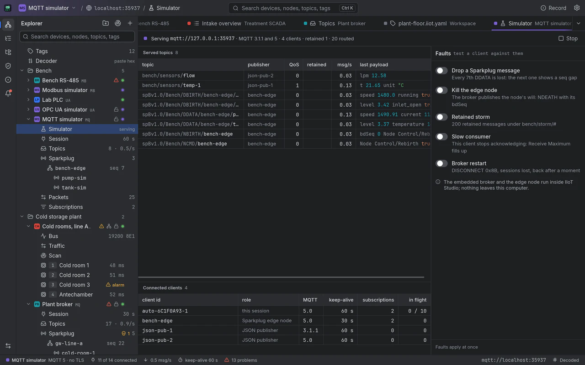The height and width of the screenshot is (365, 585).
Task: Click the plus icon in Explorer header
Action: [x=130, y=23]
